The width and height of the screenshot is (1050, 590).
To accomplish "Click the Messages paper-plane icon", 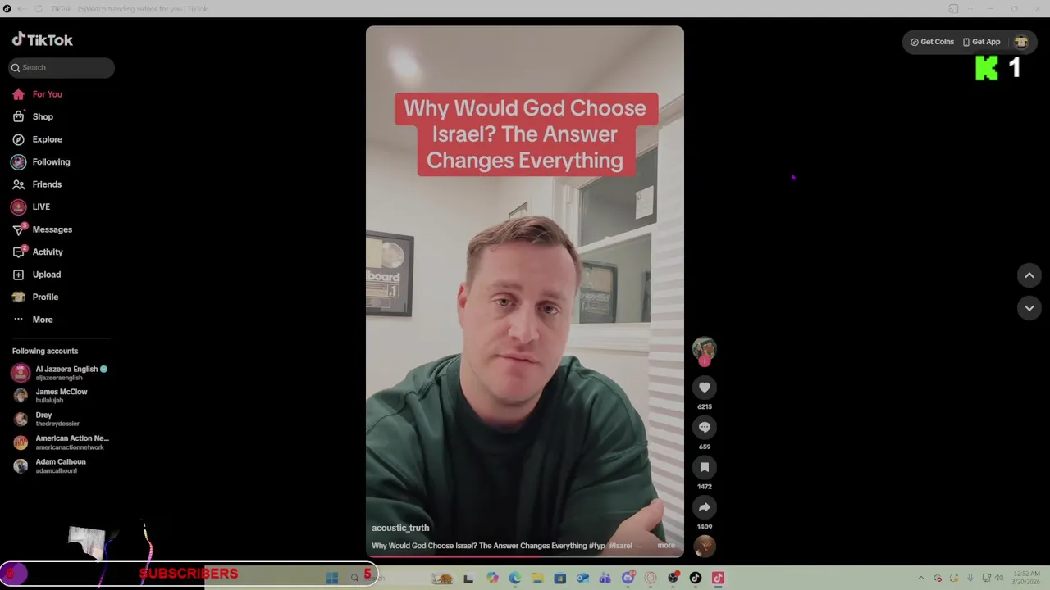I will (18, 229).
